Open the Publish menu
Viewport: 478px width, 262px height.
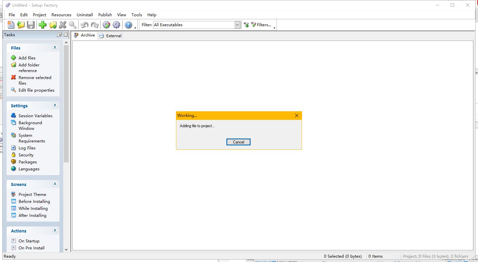click(x=105, y=15)
